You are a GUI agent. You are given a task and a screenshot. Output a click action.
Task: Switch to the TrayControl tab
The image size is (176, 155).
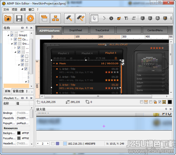102,30
